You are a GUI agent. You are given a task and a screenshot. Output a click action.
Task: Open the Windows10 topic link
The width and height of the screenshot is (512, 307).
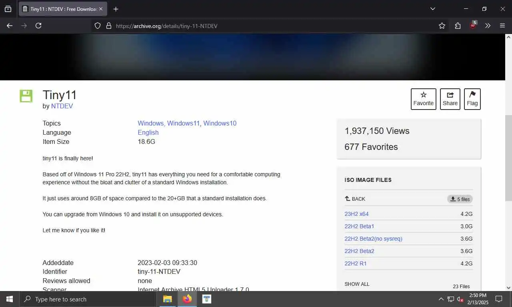[220, 123]
